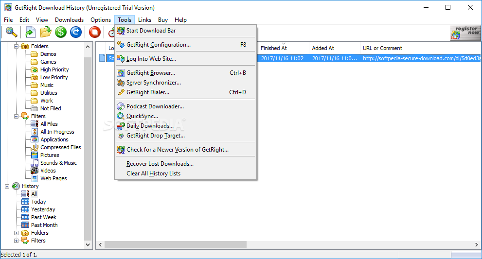Click horizontal scrollbar right arrow

[477, 245]
